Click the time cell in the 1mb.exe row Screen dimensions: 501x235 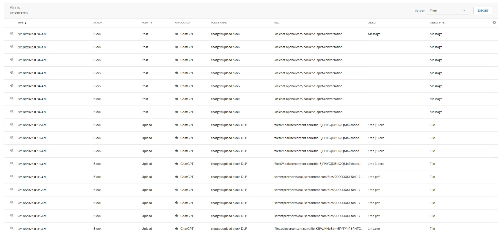click(32, 229)
